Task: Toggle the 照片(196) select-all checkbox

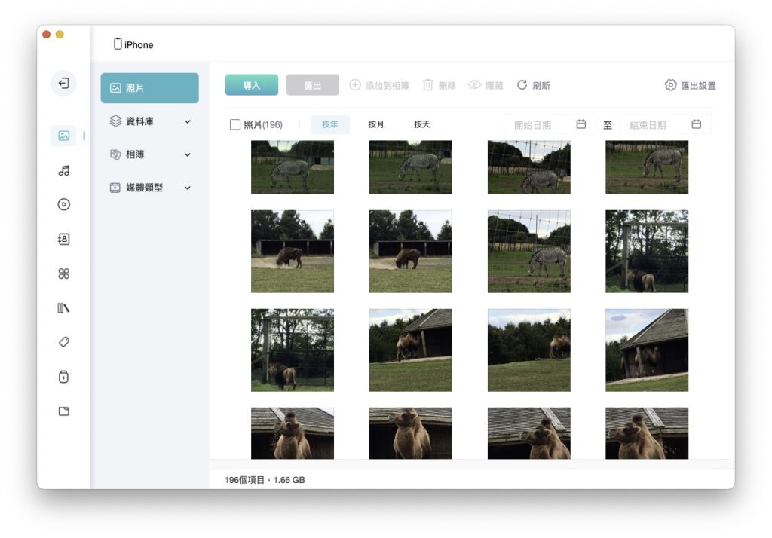Action: 235,124
